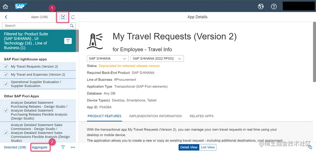
Task: Click Selected (108) link
Action: 15,147
